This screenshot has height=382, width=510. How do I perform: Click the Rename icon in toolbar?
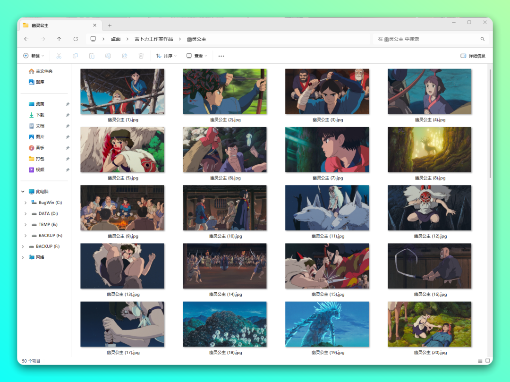coord(108,56)
